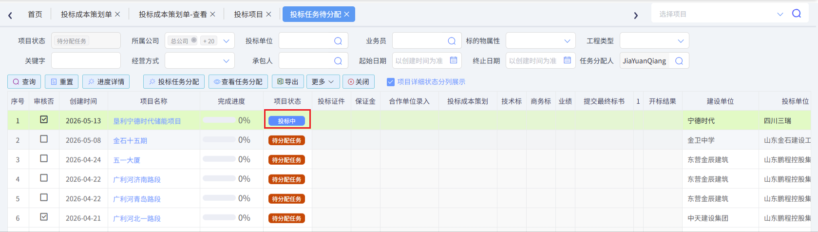Close the 投标项目 tab
The width and height of the screenshot is (818, 232).
pyautogui.click(x=268, y=15)
